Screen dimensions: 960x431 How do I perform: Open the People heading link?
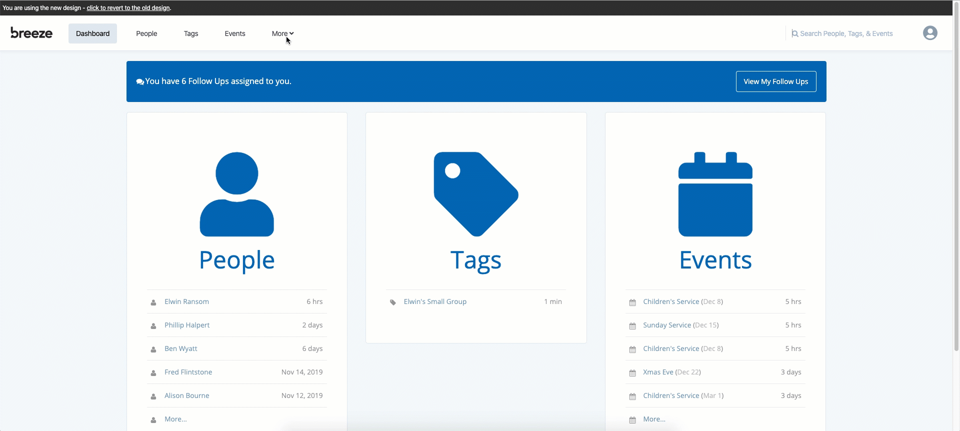click(x=237, y=260)
